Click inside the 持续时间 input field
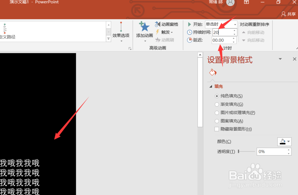This screenshot has width=298, height=195. coord(222,32)
